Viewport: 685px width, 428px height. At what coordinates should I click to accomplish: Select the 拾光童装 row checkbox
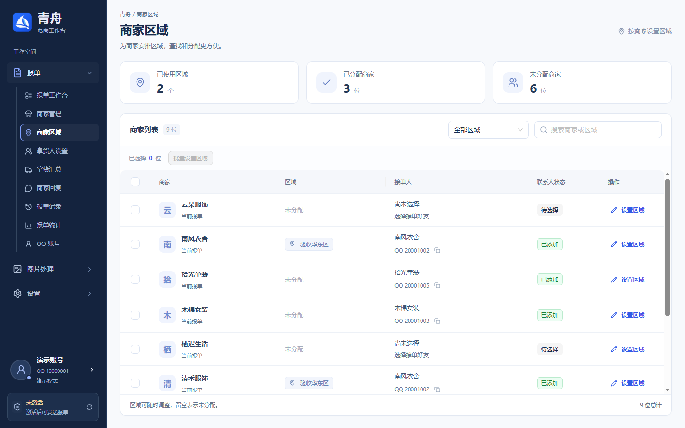click(x=135, y=280)
